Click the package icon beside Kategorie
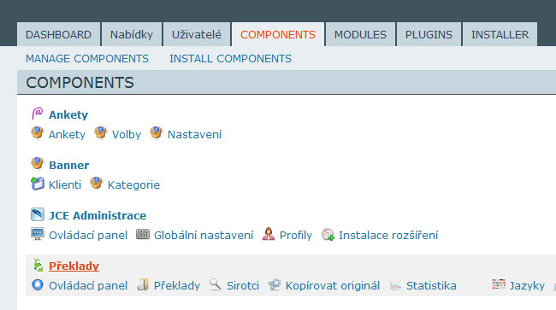Image resolution: width=556 pixels, height=310 pixels. click(x=96, y=184)
